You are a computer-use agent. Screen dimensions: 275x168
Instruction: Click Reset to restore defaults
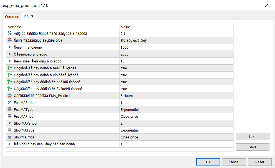click(x=259, y=162)
